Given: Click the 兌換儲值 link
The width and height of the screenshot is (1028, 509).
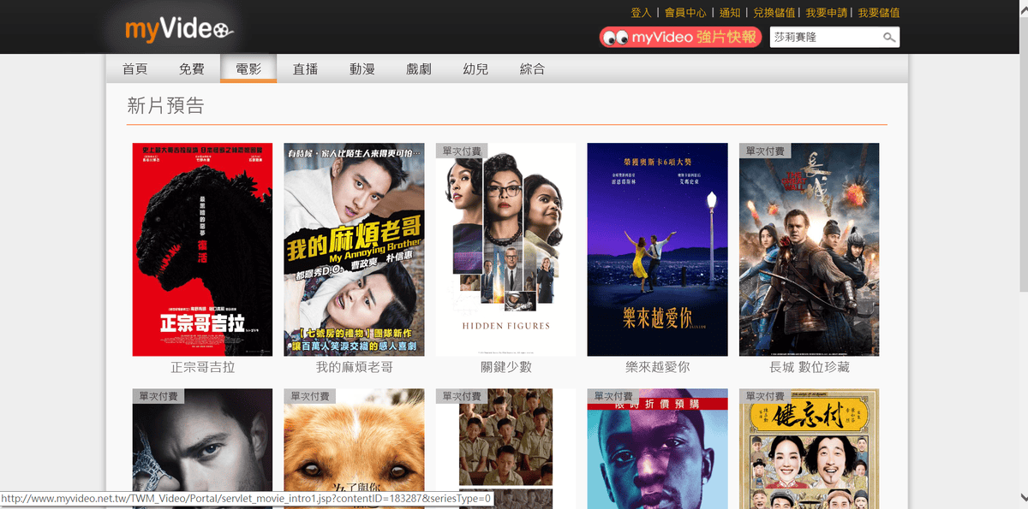Looking at the screenshot, I should point(774,13).
